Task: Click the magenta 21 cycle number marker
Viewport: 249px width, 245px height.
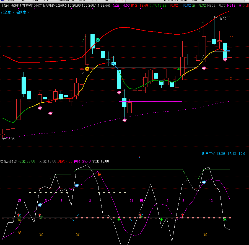Action: 131,200
